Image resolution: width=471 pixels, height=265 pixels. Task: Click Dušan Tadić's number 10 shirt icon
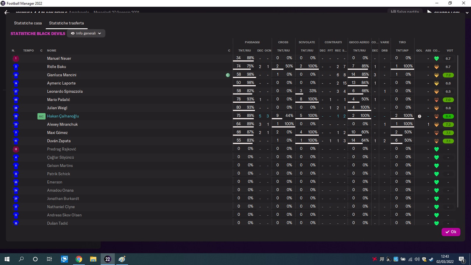tap(15, 223)
